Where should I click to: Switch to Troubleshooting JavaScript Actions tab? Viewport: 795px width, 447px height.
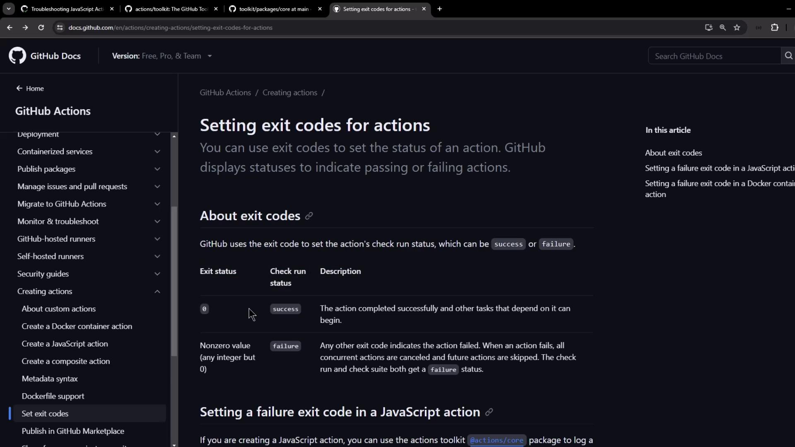(67, 9)
